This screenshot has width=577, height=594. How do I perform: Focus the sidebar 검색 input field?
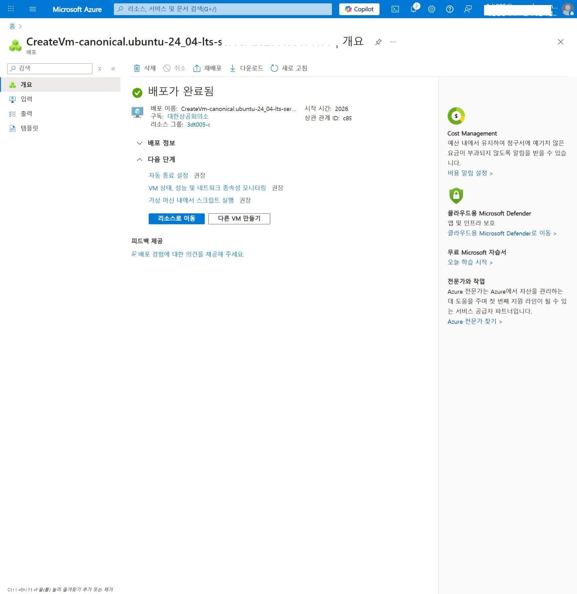click(50, 68)
